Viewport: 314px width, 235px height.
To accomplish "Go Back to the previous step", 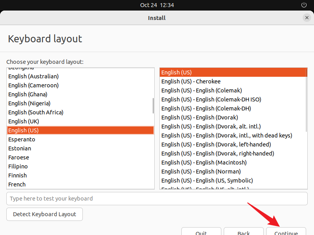I will [243, 231].
